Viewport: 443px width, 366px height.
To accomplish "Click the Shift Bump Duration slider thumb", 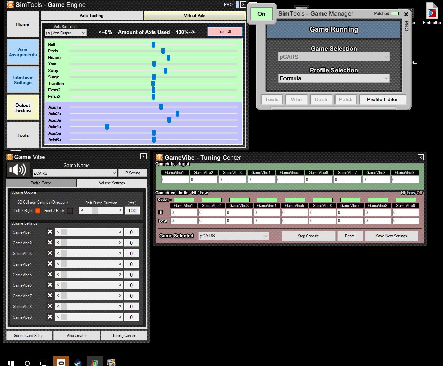I will [95, 210].
